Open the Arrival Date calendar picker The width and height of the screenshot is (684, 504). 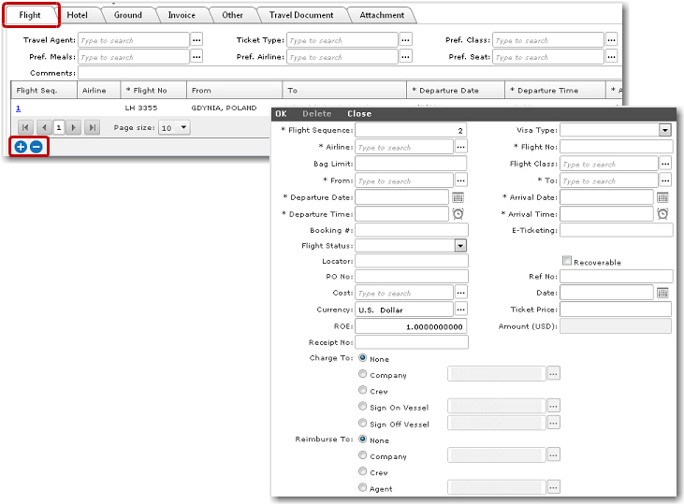(662, 197)
